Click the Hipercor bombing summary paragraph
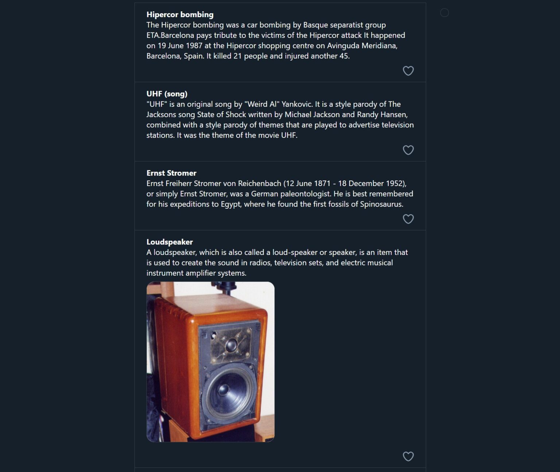The height and width of the screenshot is (472, 560). pyautogui.click(x=276, y=40)
